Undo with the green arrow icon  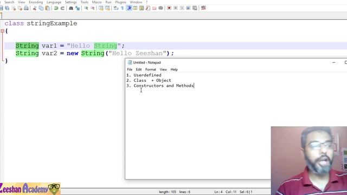[x=56, y=8]
